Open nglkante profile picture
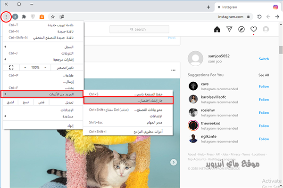 [193, 139]
